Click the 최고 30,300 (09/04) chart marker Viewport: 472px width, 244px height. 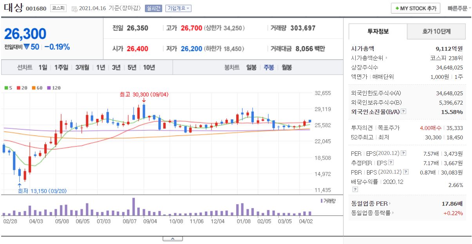point(144,94)
